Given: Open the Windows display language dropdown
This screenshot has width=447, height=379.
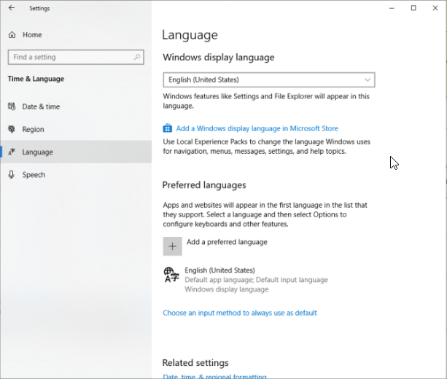Looking at the screenshot, I should [x=269, y=79].
